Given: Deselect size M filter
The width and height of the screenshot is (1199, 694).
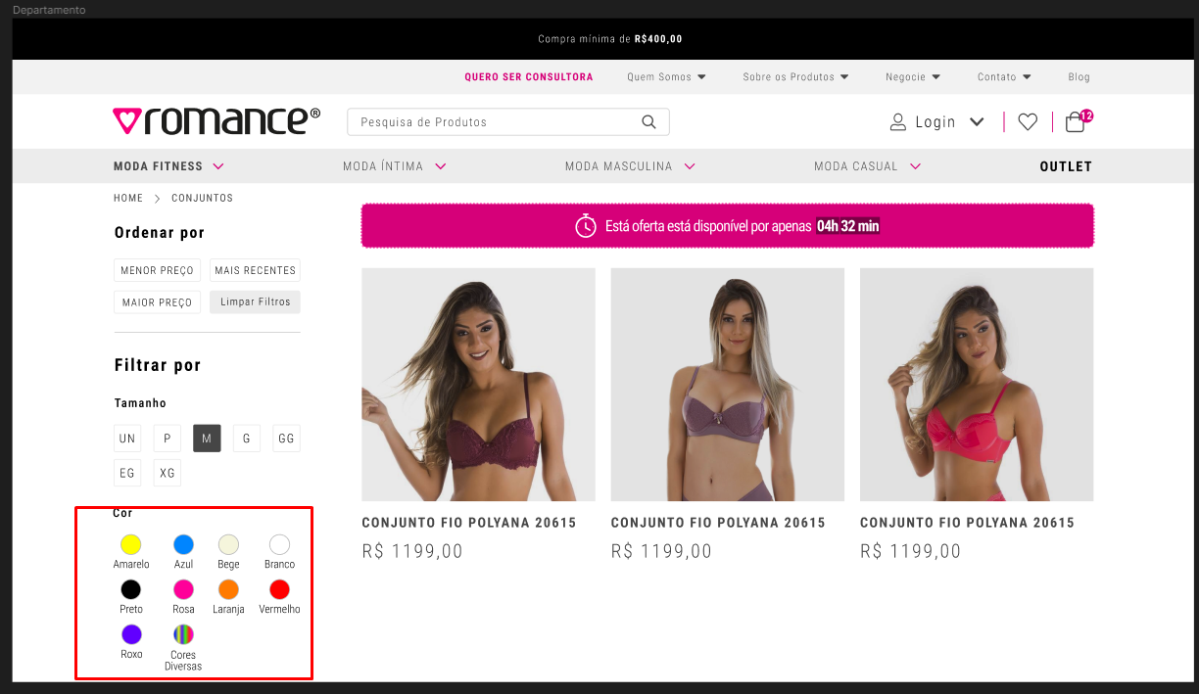Looking at the screenshot, I should [x=207, y=439].
